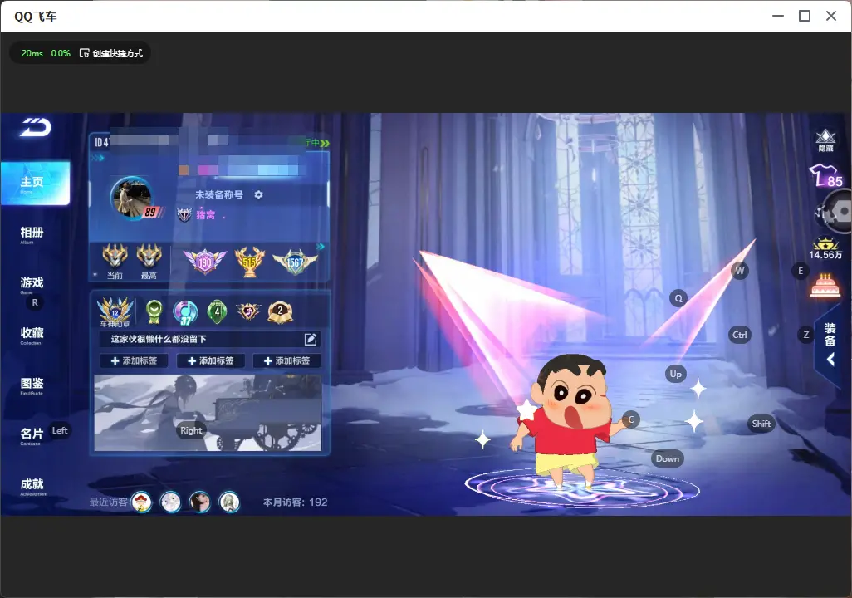Click the 20ms latency readout
852x598 pixels.
pyautogui.click(x=32, y=53)
